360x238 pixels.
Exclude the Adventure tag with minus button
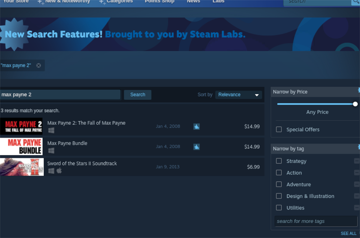click(x=357, y=184)
